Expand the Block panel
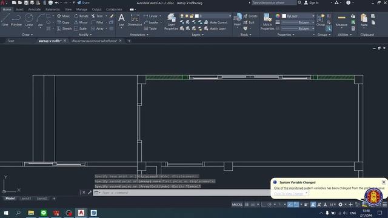The image size is (388, 218). [246, 35]
